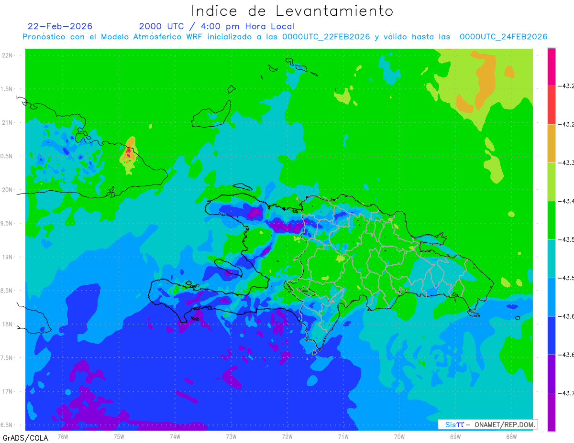This screenshot has width=574, height=443.
Task: Select the '2000 UTC / 4:00 pm Hora Local' text
Action: coord(217,26)
